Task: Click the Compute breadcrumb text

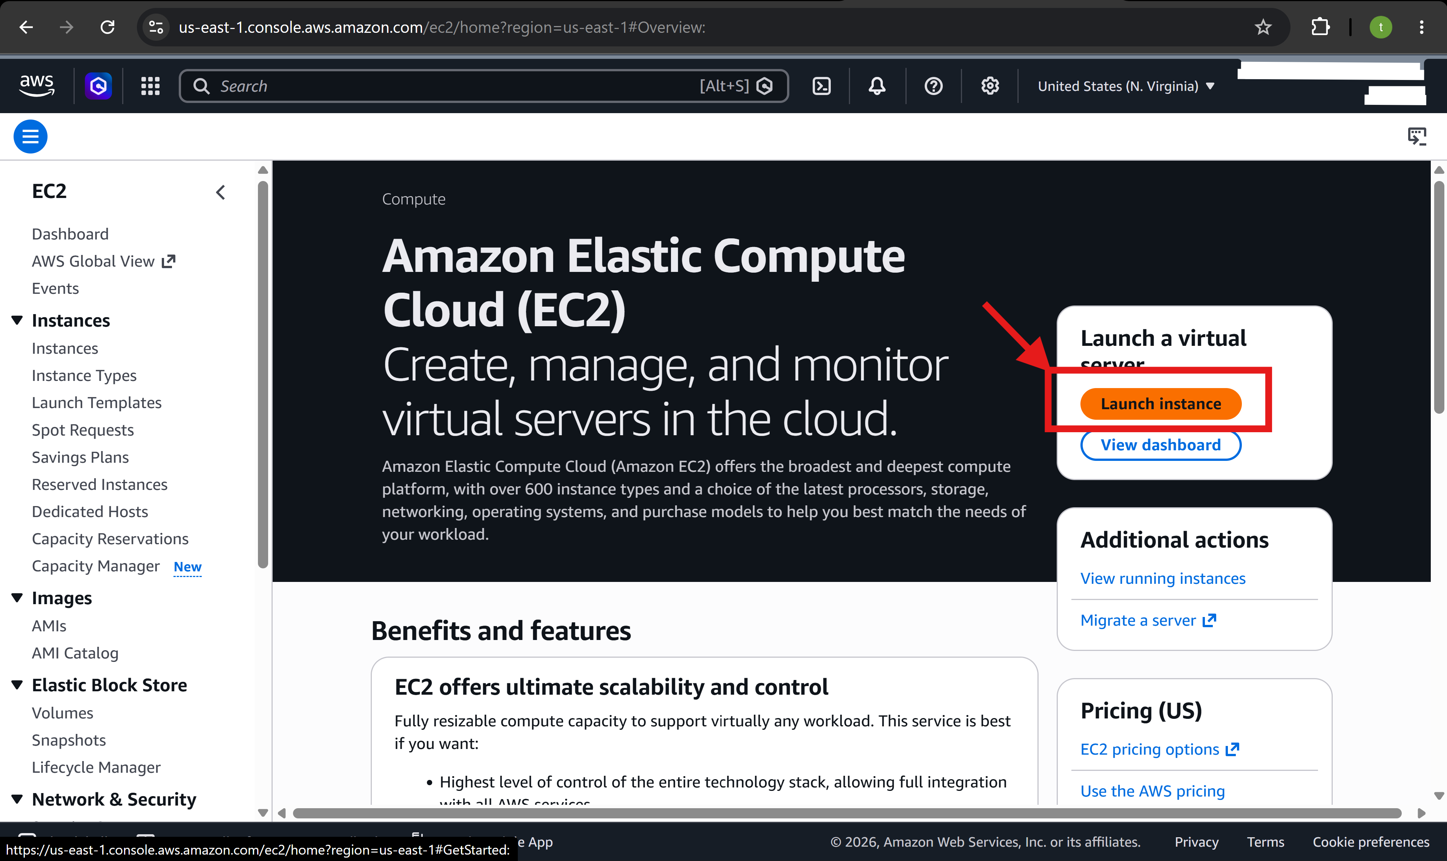Action: click(414, 199)
